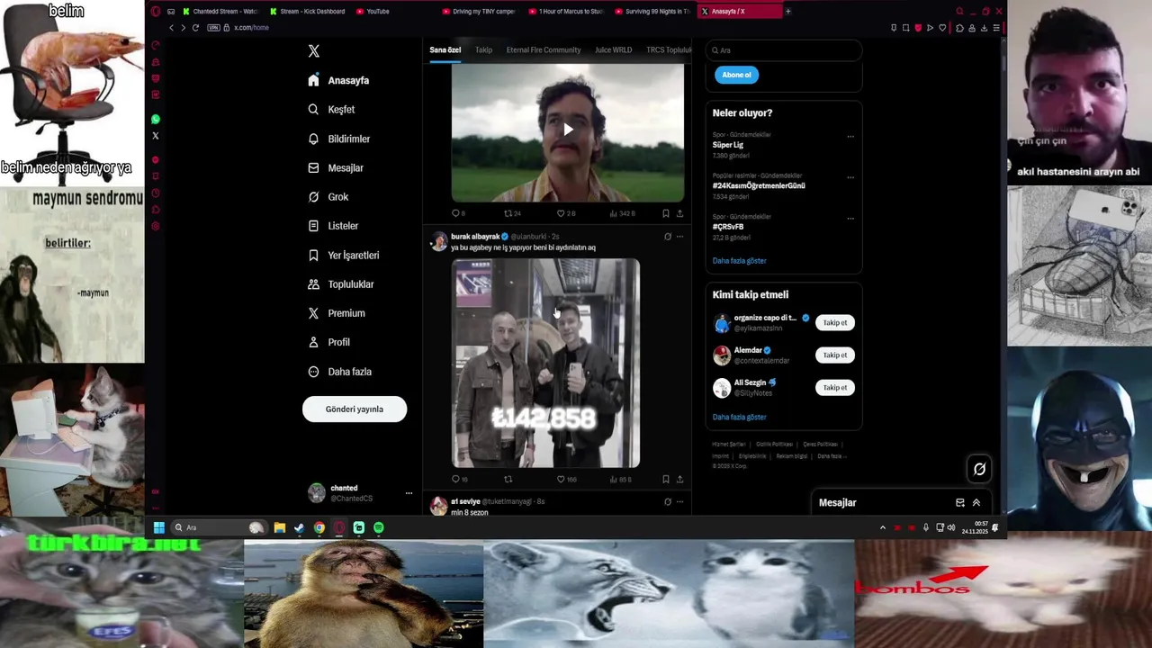
Task: Click the Ara search field on X
Action: 784,50
